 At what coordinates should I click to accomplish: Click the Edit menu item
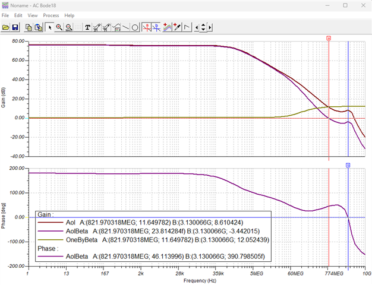click(18, 15)
